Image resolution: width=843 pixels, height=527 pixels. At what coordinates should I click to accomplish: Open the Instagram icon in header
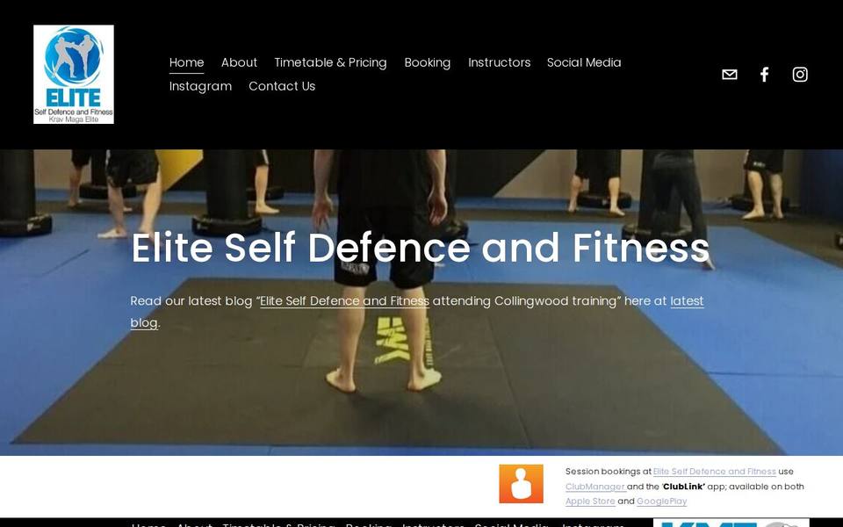pyautogui.click(x=799, y=74)
